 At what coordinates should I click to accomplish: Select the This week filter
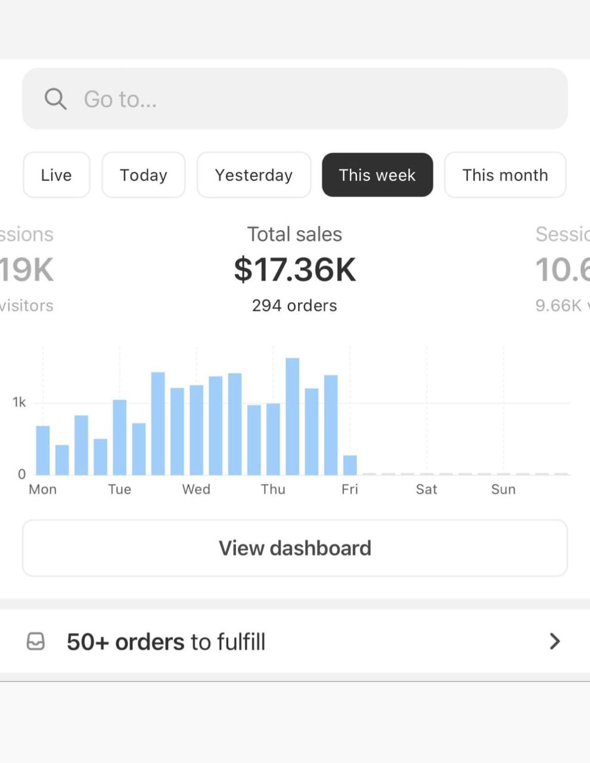click(x=377, y=175)
